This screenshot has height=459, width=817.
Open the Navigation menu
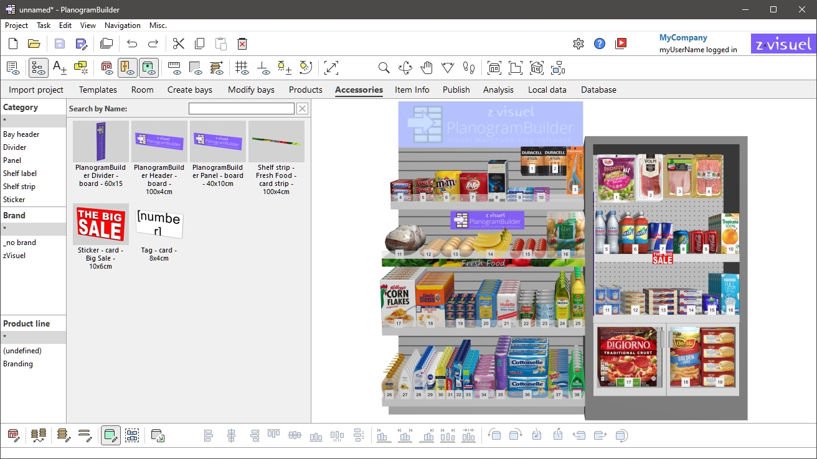pos(122,25)
